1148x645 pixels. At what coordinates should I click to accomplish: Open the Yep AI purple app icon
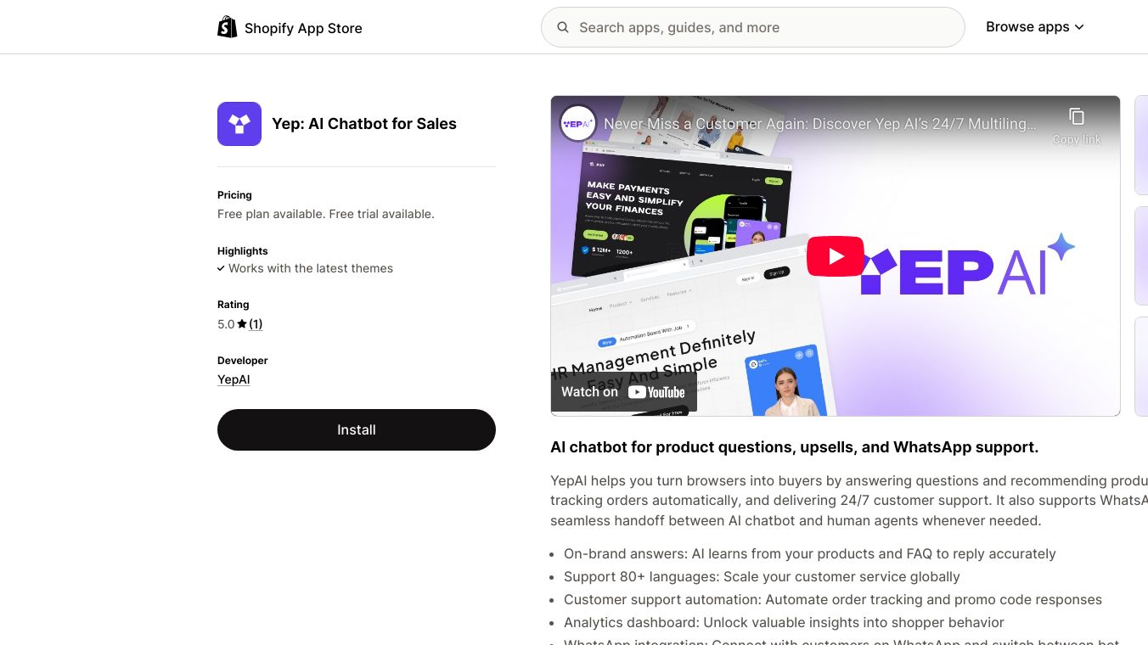(x=239, y=124)
